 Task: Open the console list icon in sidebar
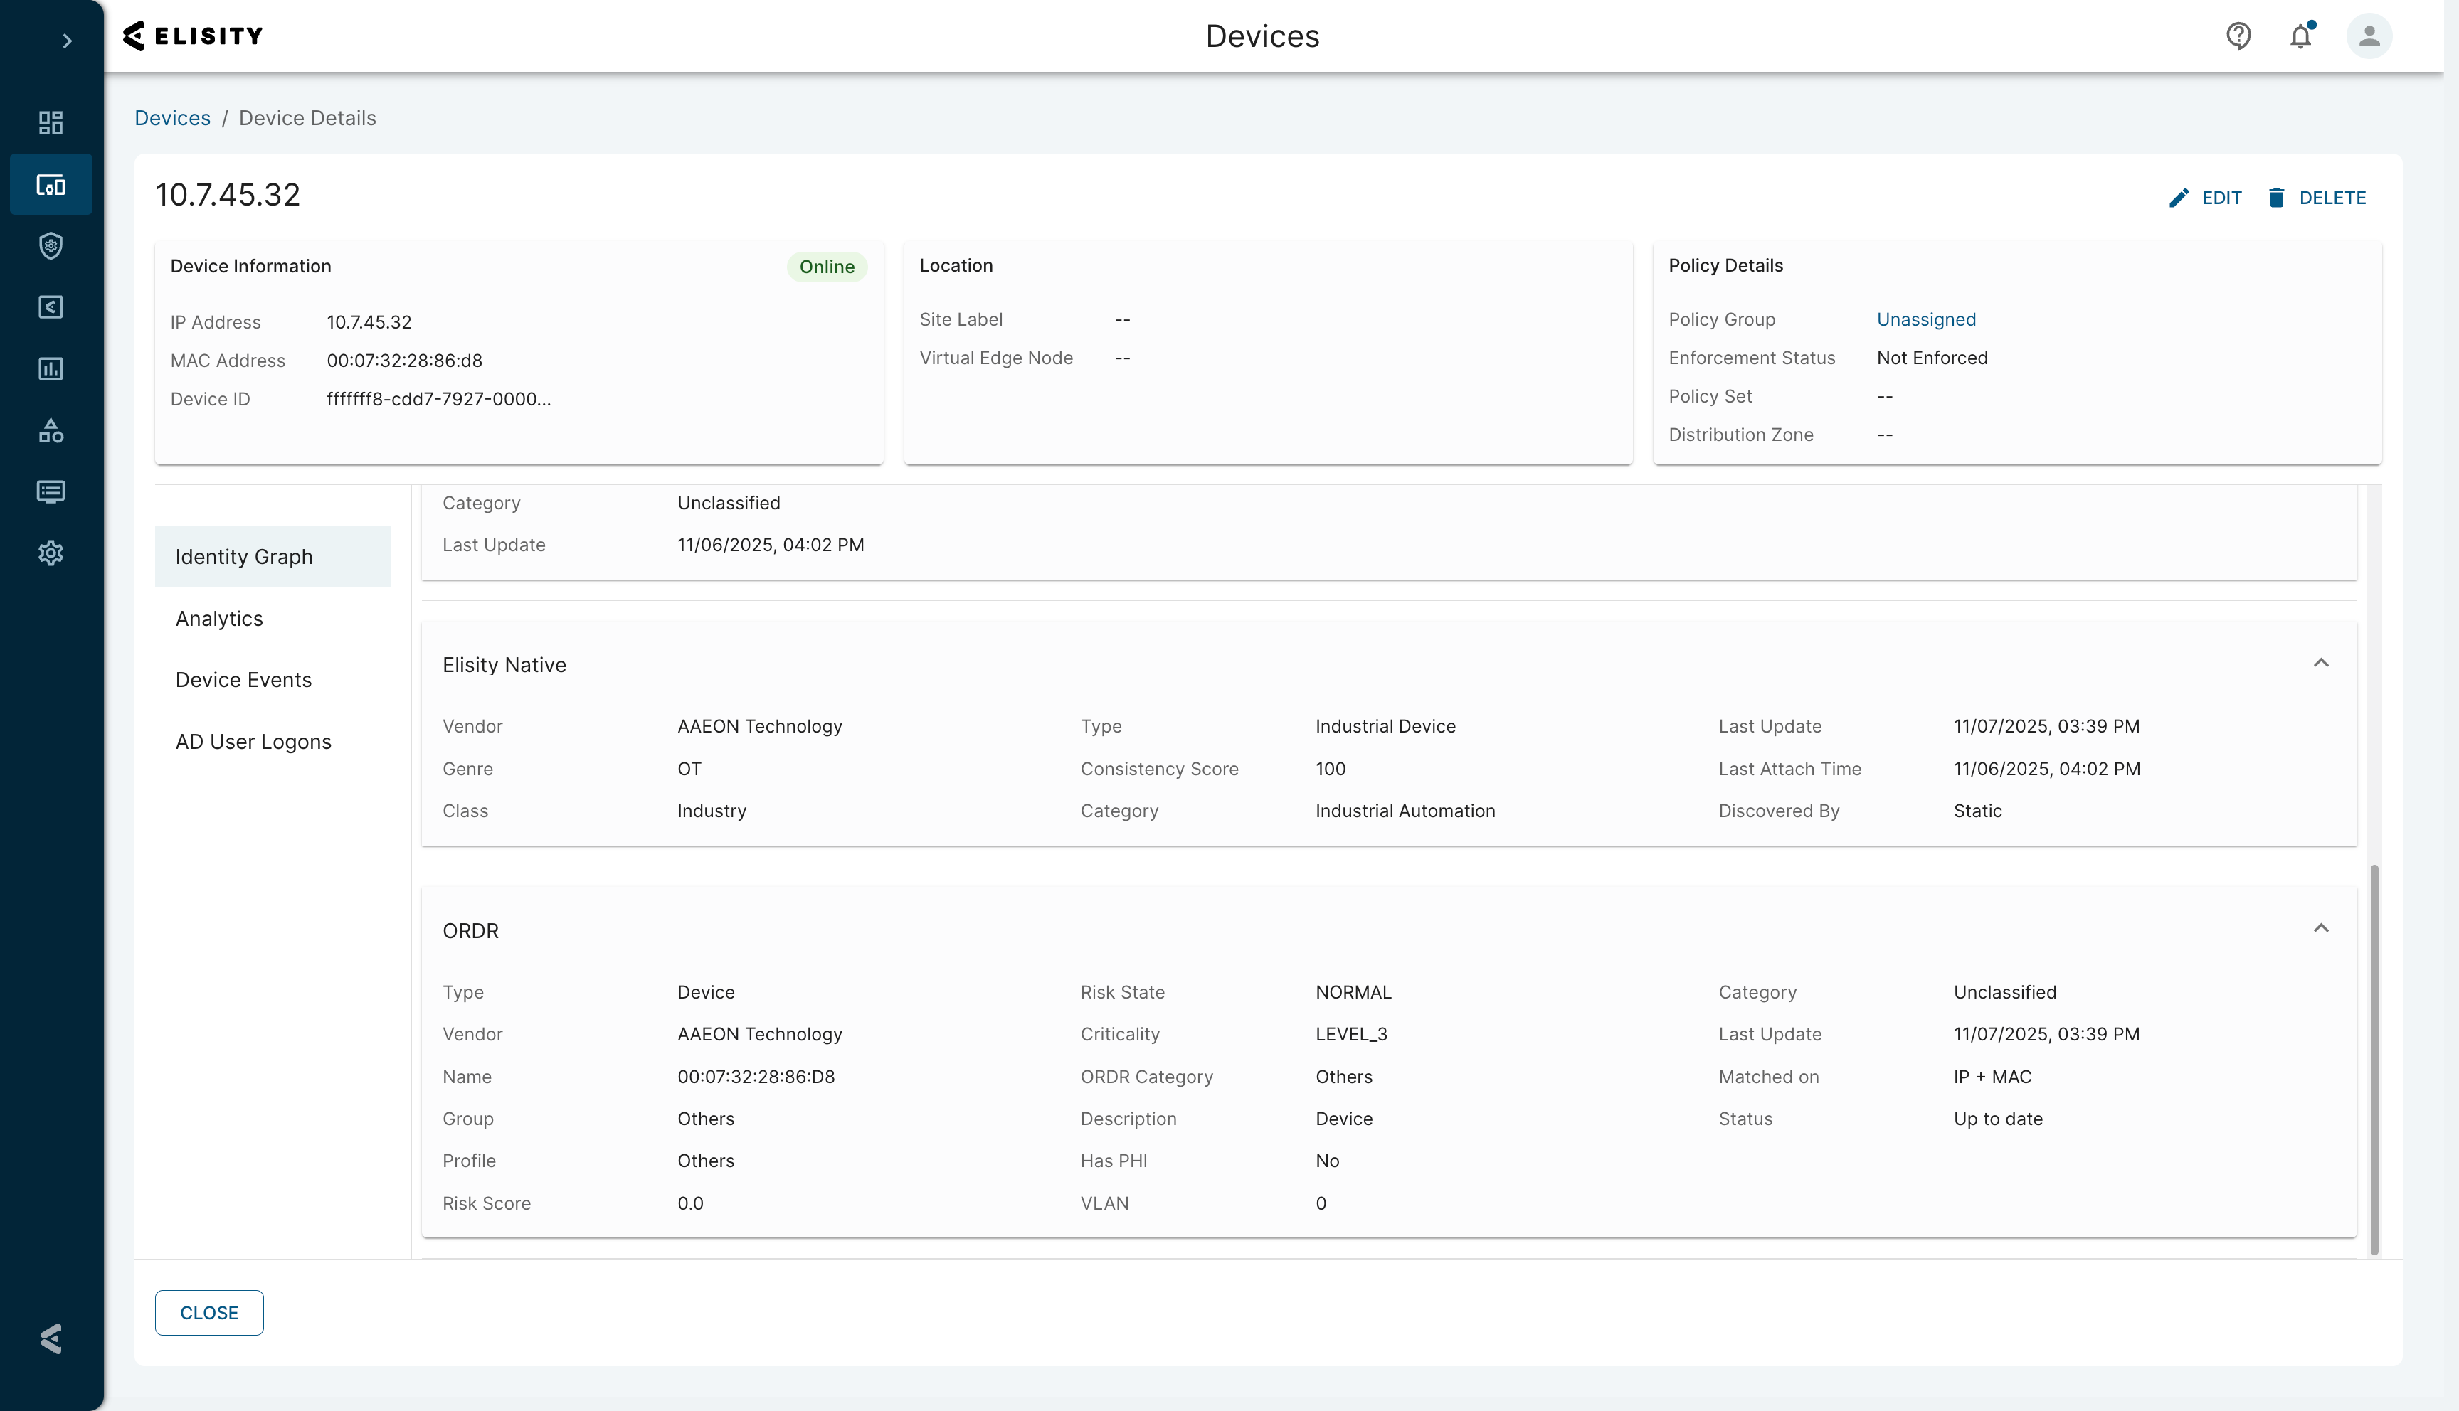[51, 491]
